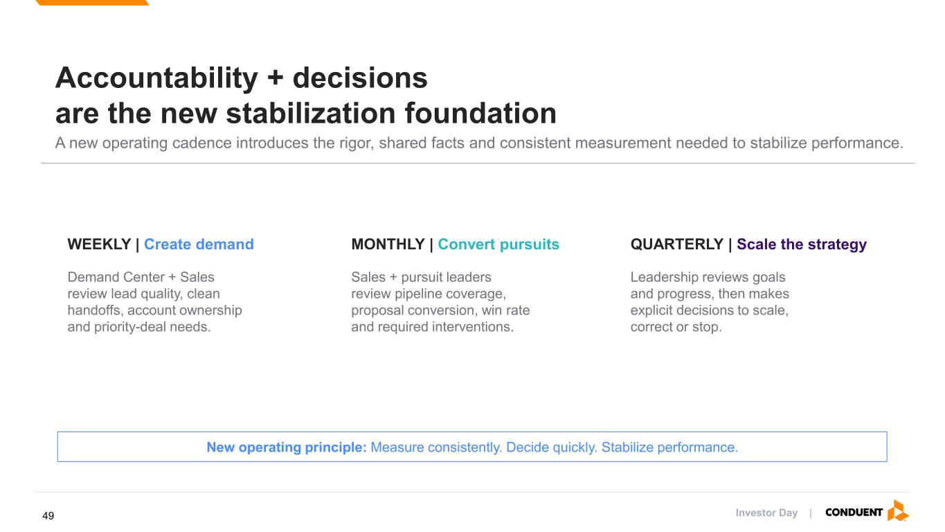The width and height of the screenshot is (945, 532).
Task: Click the CONDUENT wordmark text
Action: (854, 513)
